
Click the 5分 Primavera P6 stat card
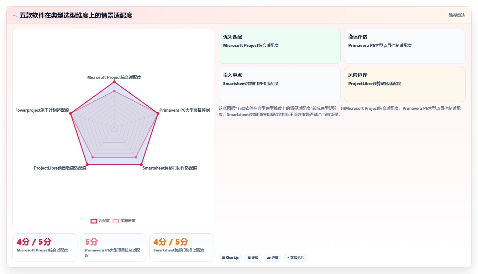point(113,247)
